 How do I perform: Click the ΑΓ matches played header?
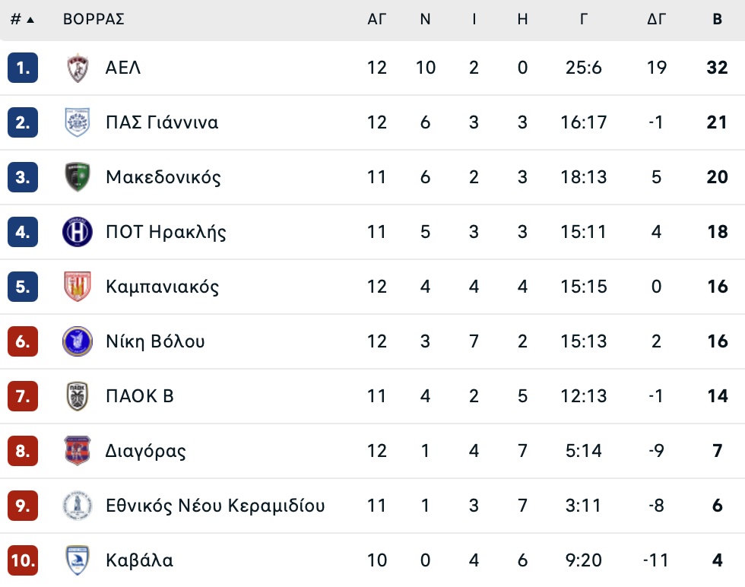click(376, 20)
